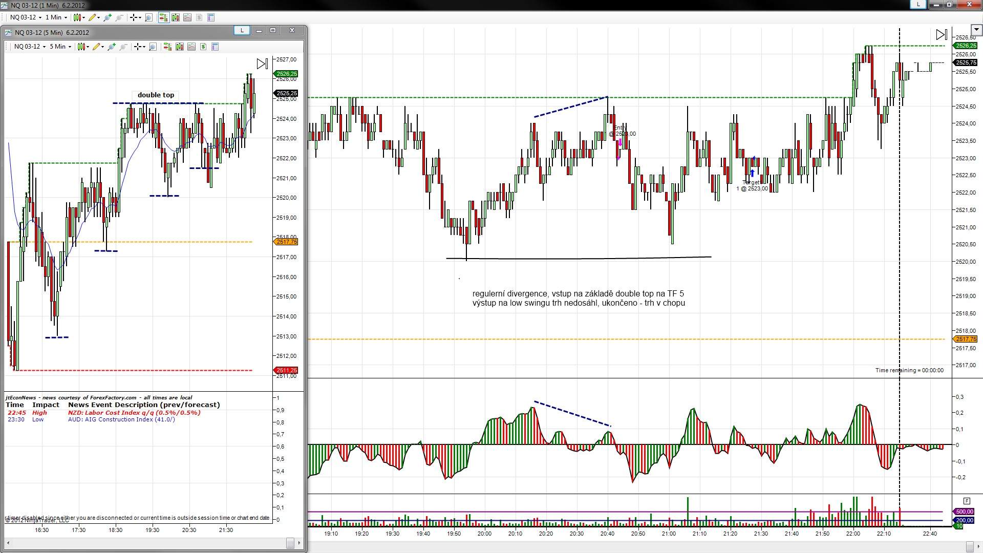The image size is (983, 553).
Task: Open the 5 Min interval dropdown
Action: coord(60,47)
